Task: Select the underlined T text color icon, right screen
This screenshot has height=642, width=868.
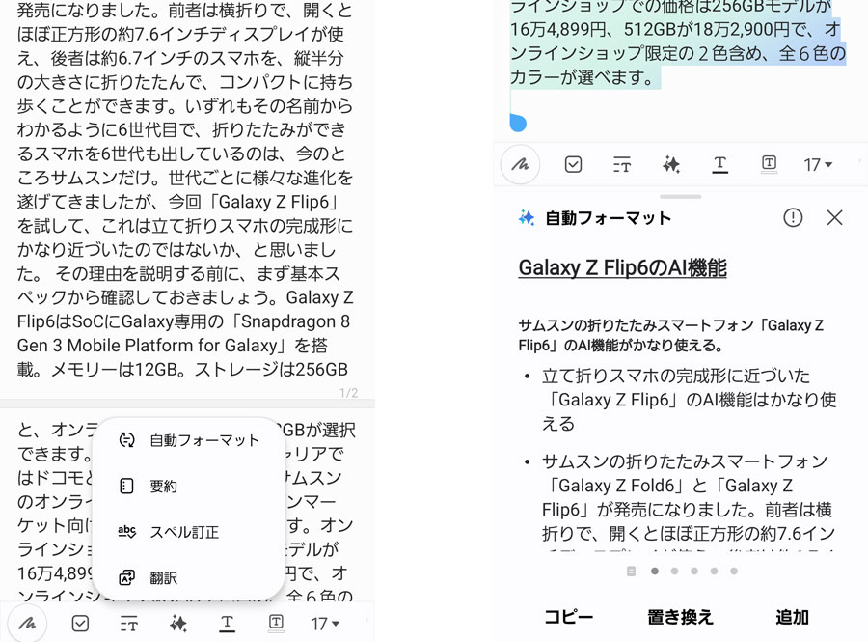Action: click(x=719, y=164)
